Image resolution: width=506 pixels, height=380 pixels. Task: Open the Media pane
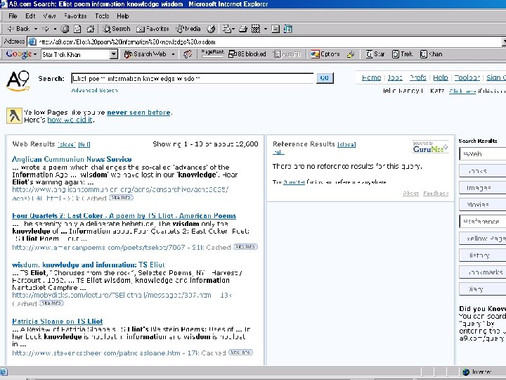tap(188, 29)
